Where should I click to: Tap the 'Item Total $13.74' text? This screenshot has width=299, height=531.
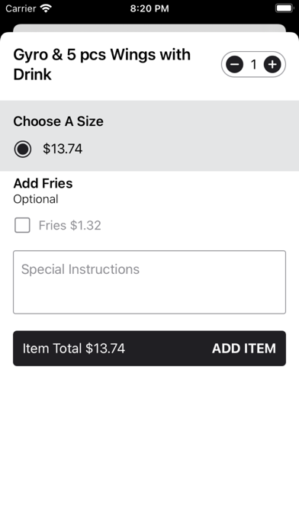coord(74,349)
